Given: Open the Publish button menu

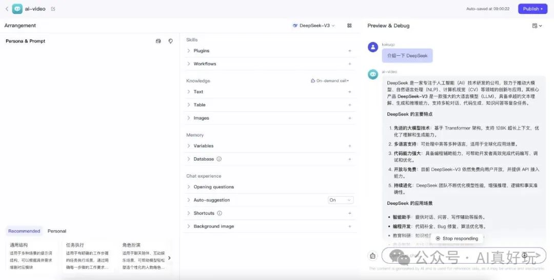Looking at the screenshot, I should [532, 9].
